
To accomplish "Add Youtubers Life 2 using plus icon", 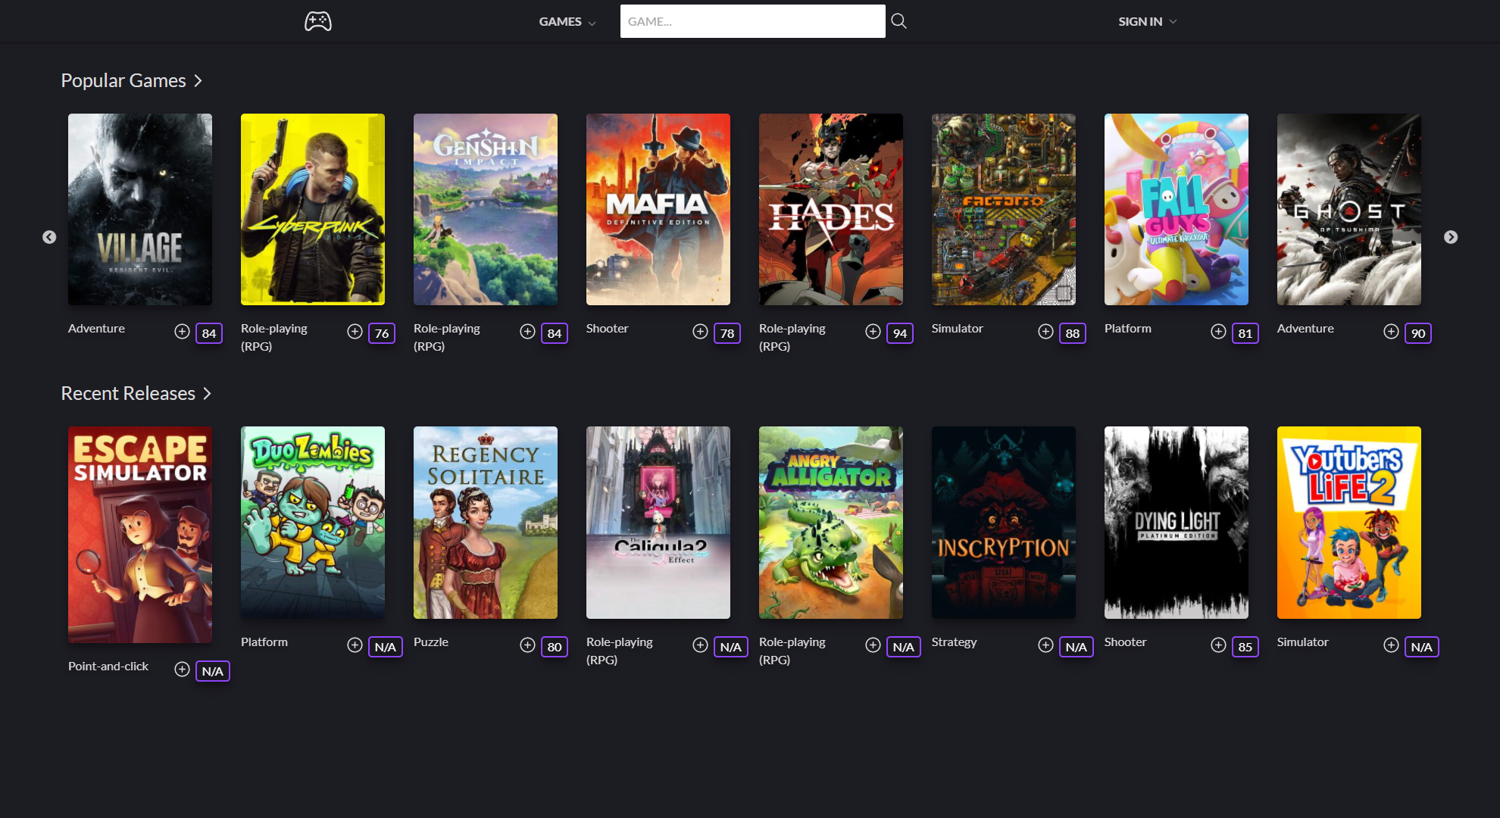I will pyautogui.click(x=1391, y=645).
